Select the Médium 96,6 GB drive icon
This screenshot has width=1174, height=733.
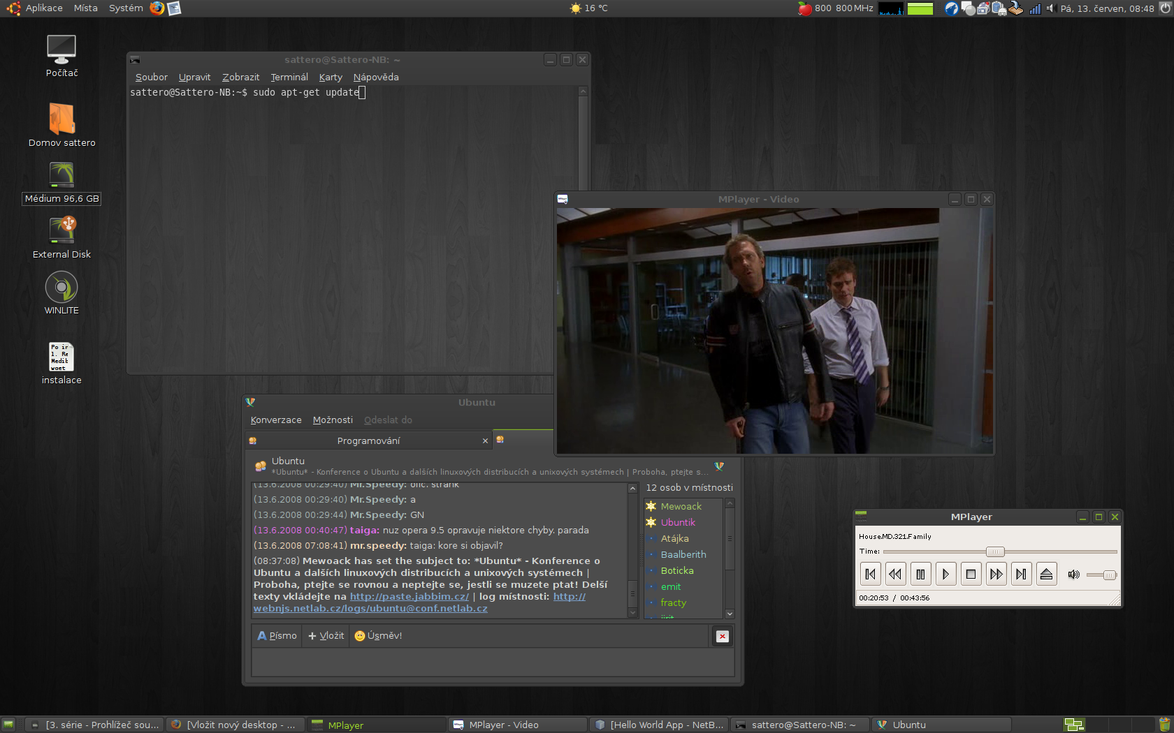[61, 183]
